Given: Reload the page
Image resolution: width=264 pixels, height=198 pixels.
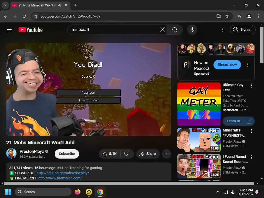Looking at the screenshot, I should (24, 16).
